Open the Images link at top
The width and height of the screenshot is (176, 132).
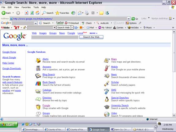[x=43, y=33]
